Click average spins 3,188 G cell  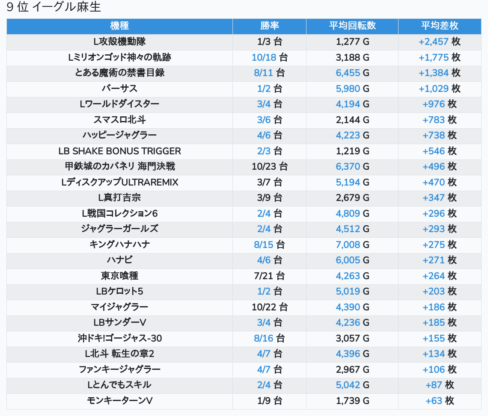pos(352,58)
